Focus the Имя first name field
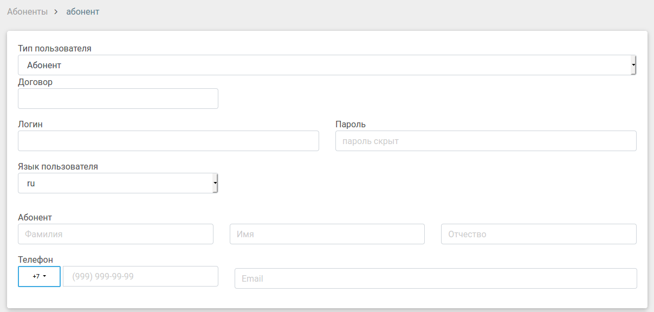The height and width of the screenshot is (312, 654). [x=327, y=234]
